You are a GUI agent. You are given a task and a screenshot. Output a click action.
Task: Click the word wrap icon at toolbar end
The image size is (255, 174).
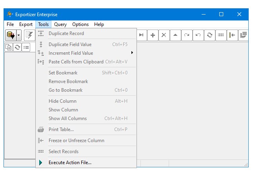pyautogui.click(x=243, y=35)
